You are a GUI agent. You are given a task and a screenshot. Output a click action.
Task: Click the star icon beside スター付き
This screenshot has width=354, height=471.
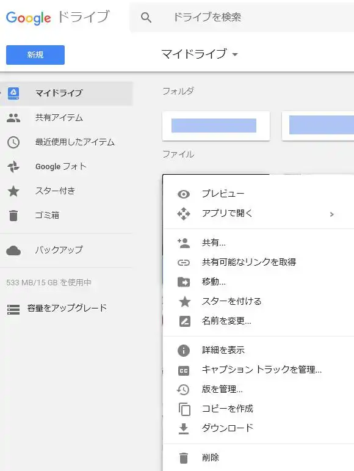(13, 191)
